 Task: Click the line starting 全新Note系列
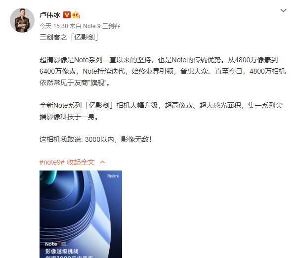point(161,105)
